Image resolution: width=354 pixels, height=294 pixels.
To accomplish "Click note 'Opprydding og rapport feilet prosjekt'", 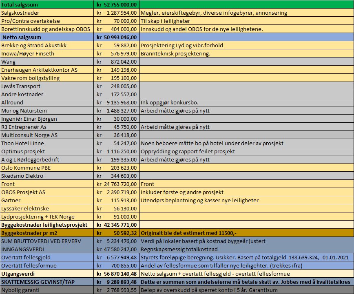I will click(x=188, y=152).
